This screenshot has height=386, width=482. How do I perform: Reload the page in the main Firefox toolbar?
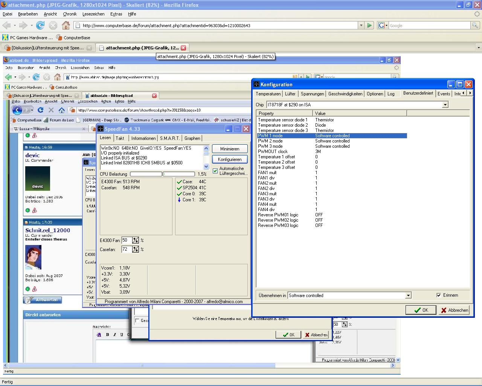coord(40,25)
